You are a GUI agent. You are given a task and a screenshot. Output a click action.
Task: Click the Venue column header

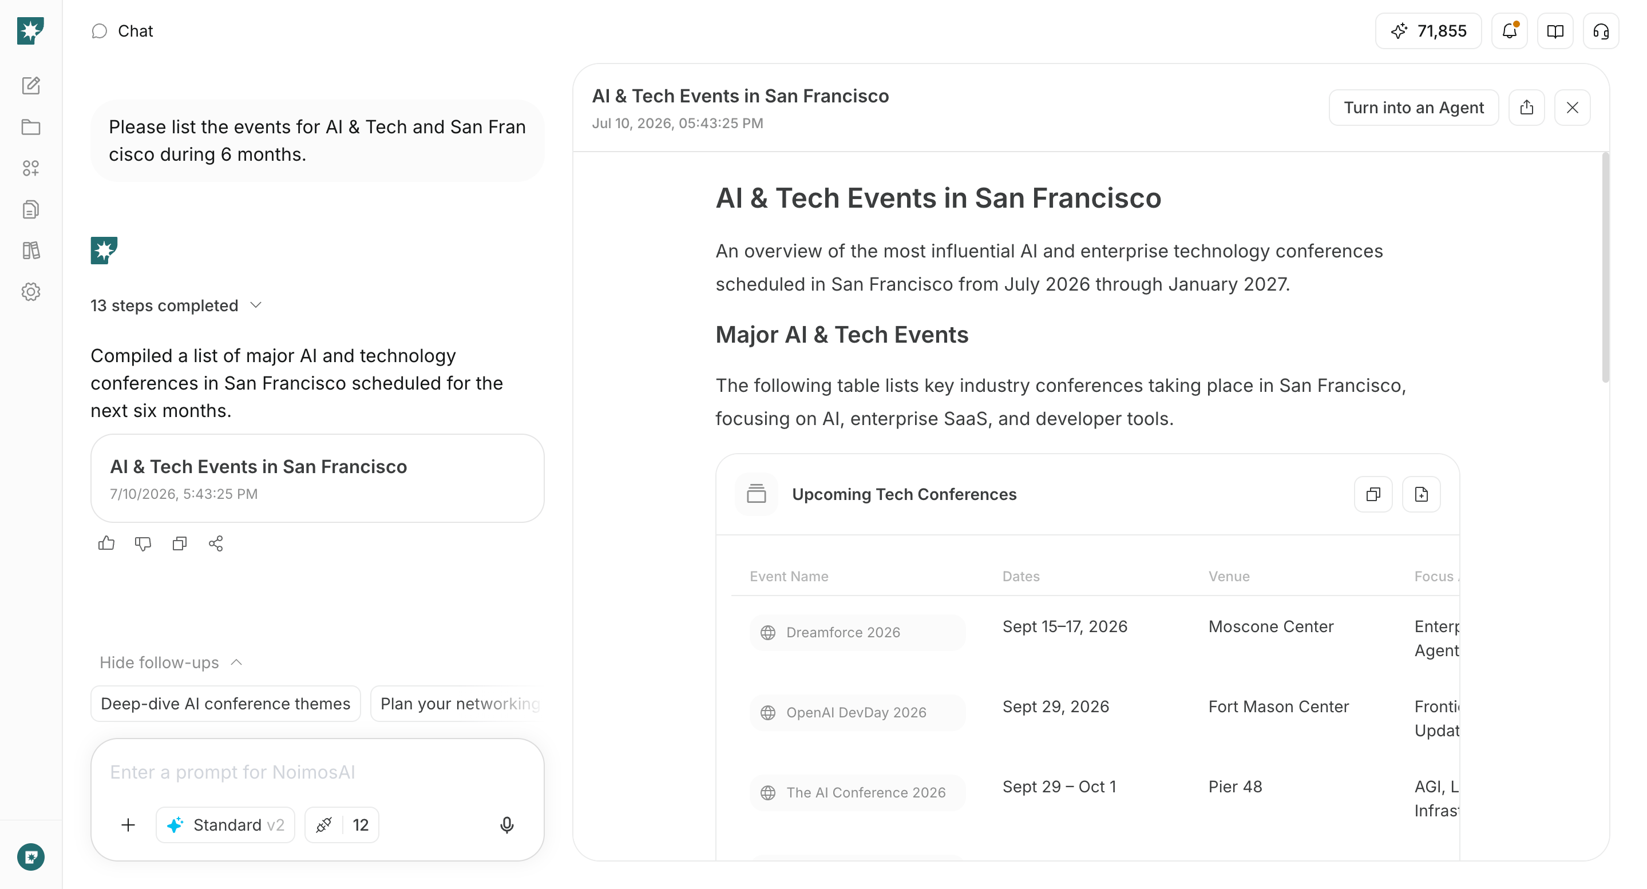pyautogui.click(x=1228, y=576)
